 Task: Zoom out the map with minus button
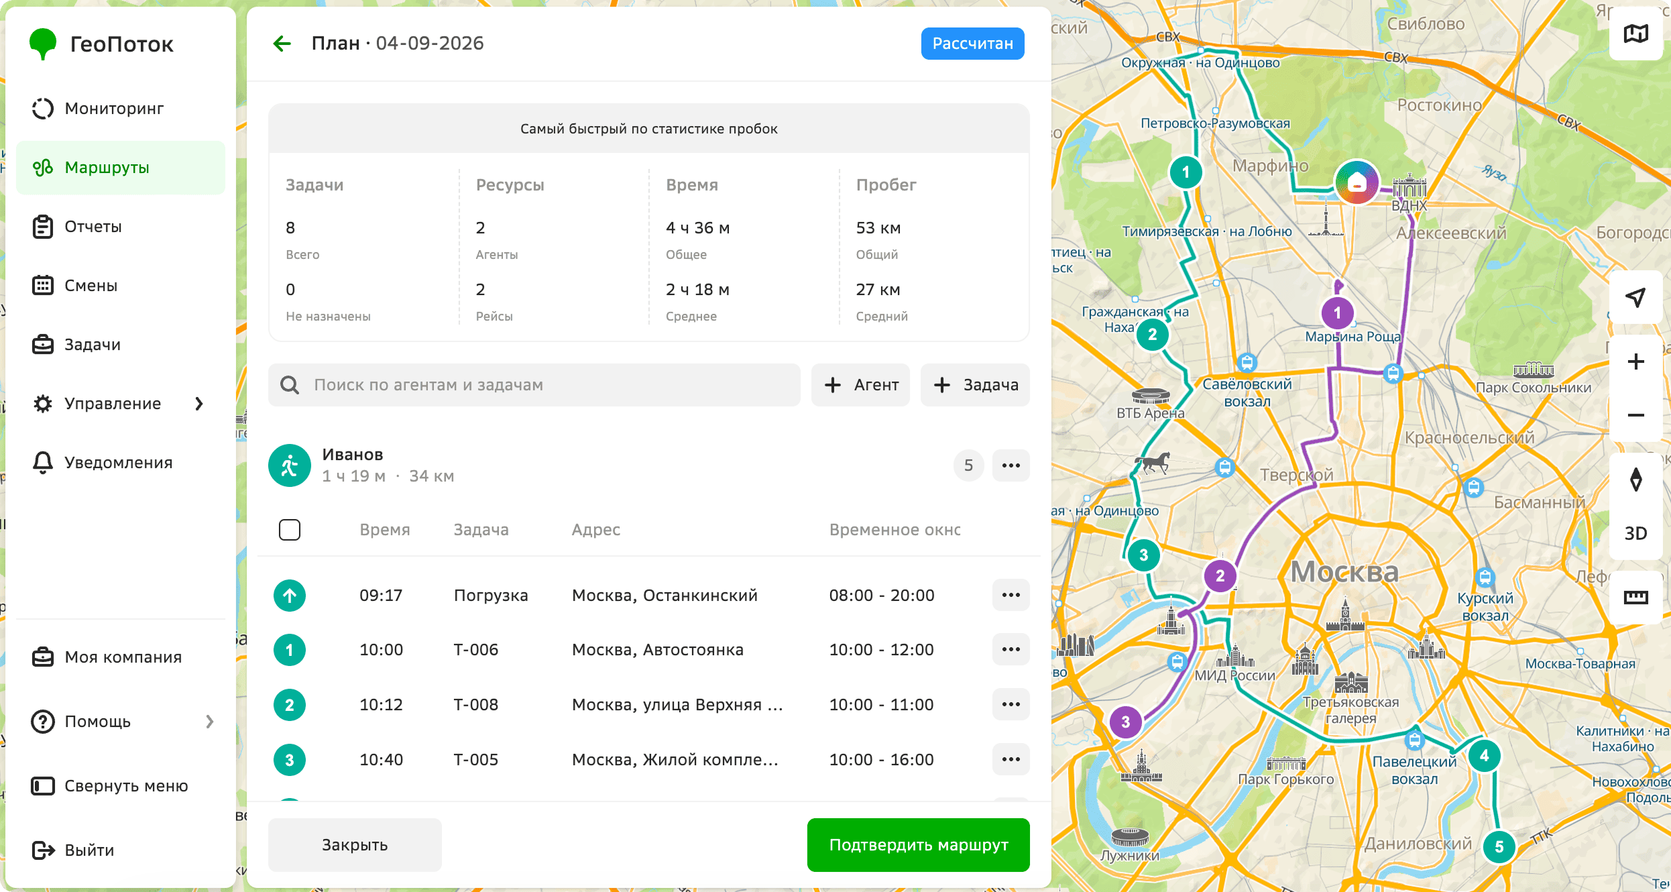(1635, 415)
